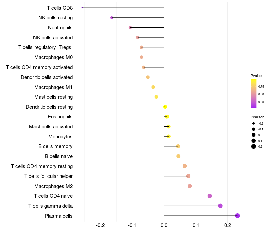Click the Plasma cells data point
This screenshot has height=234, width=268.
tap(237, 216)
